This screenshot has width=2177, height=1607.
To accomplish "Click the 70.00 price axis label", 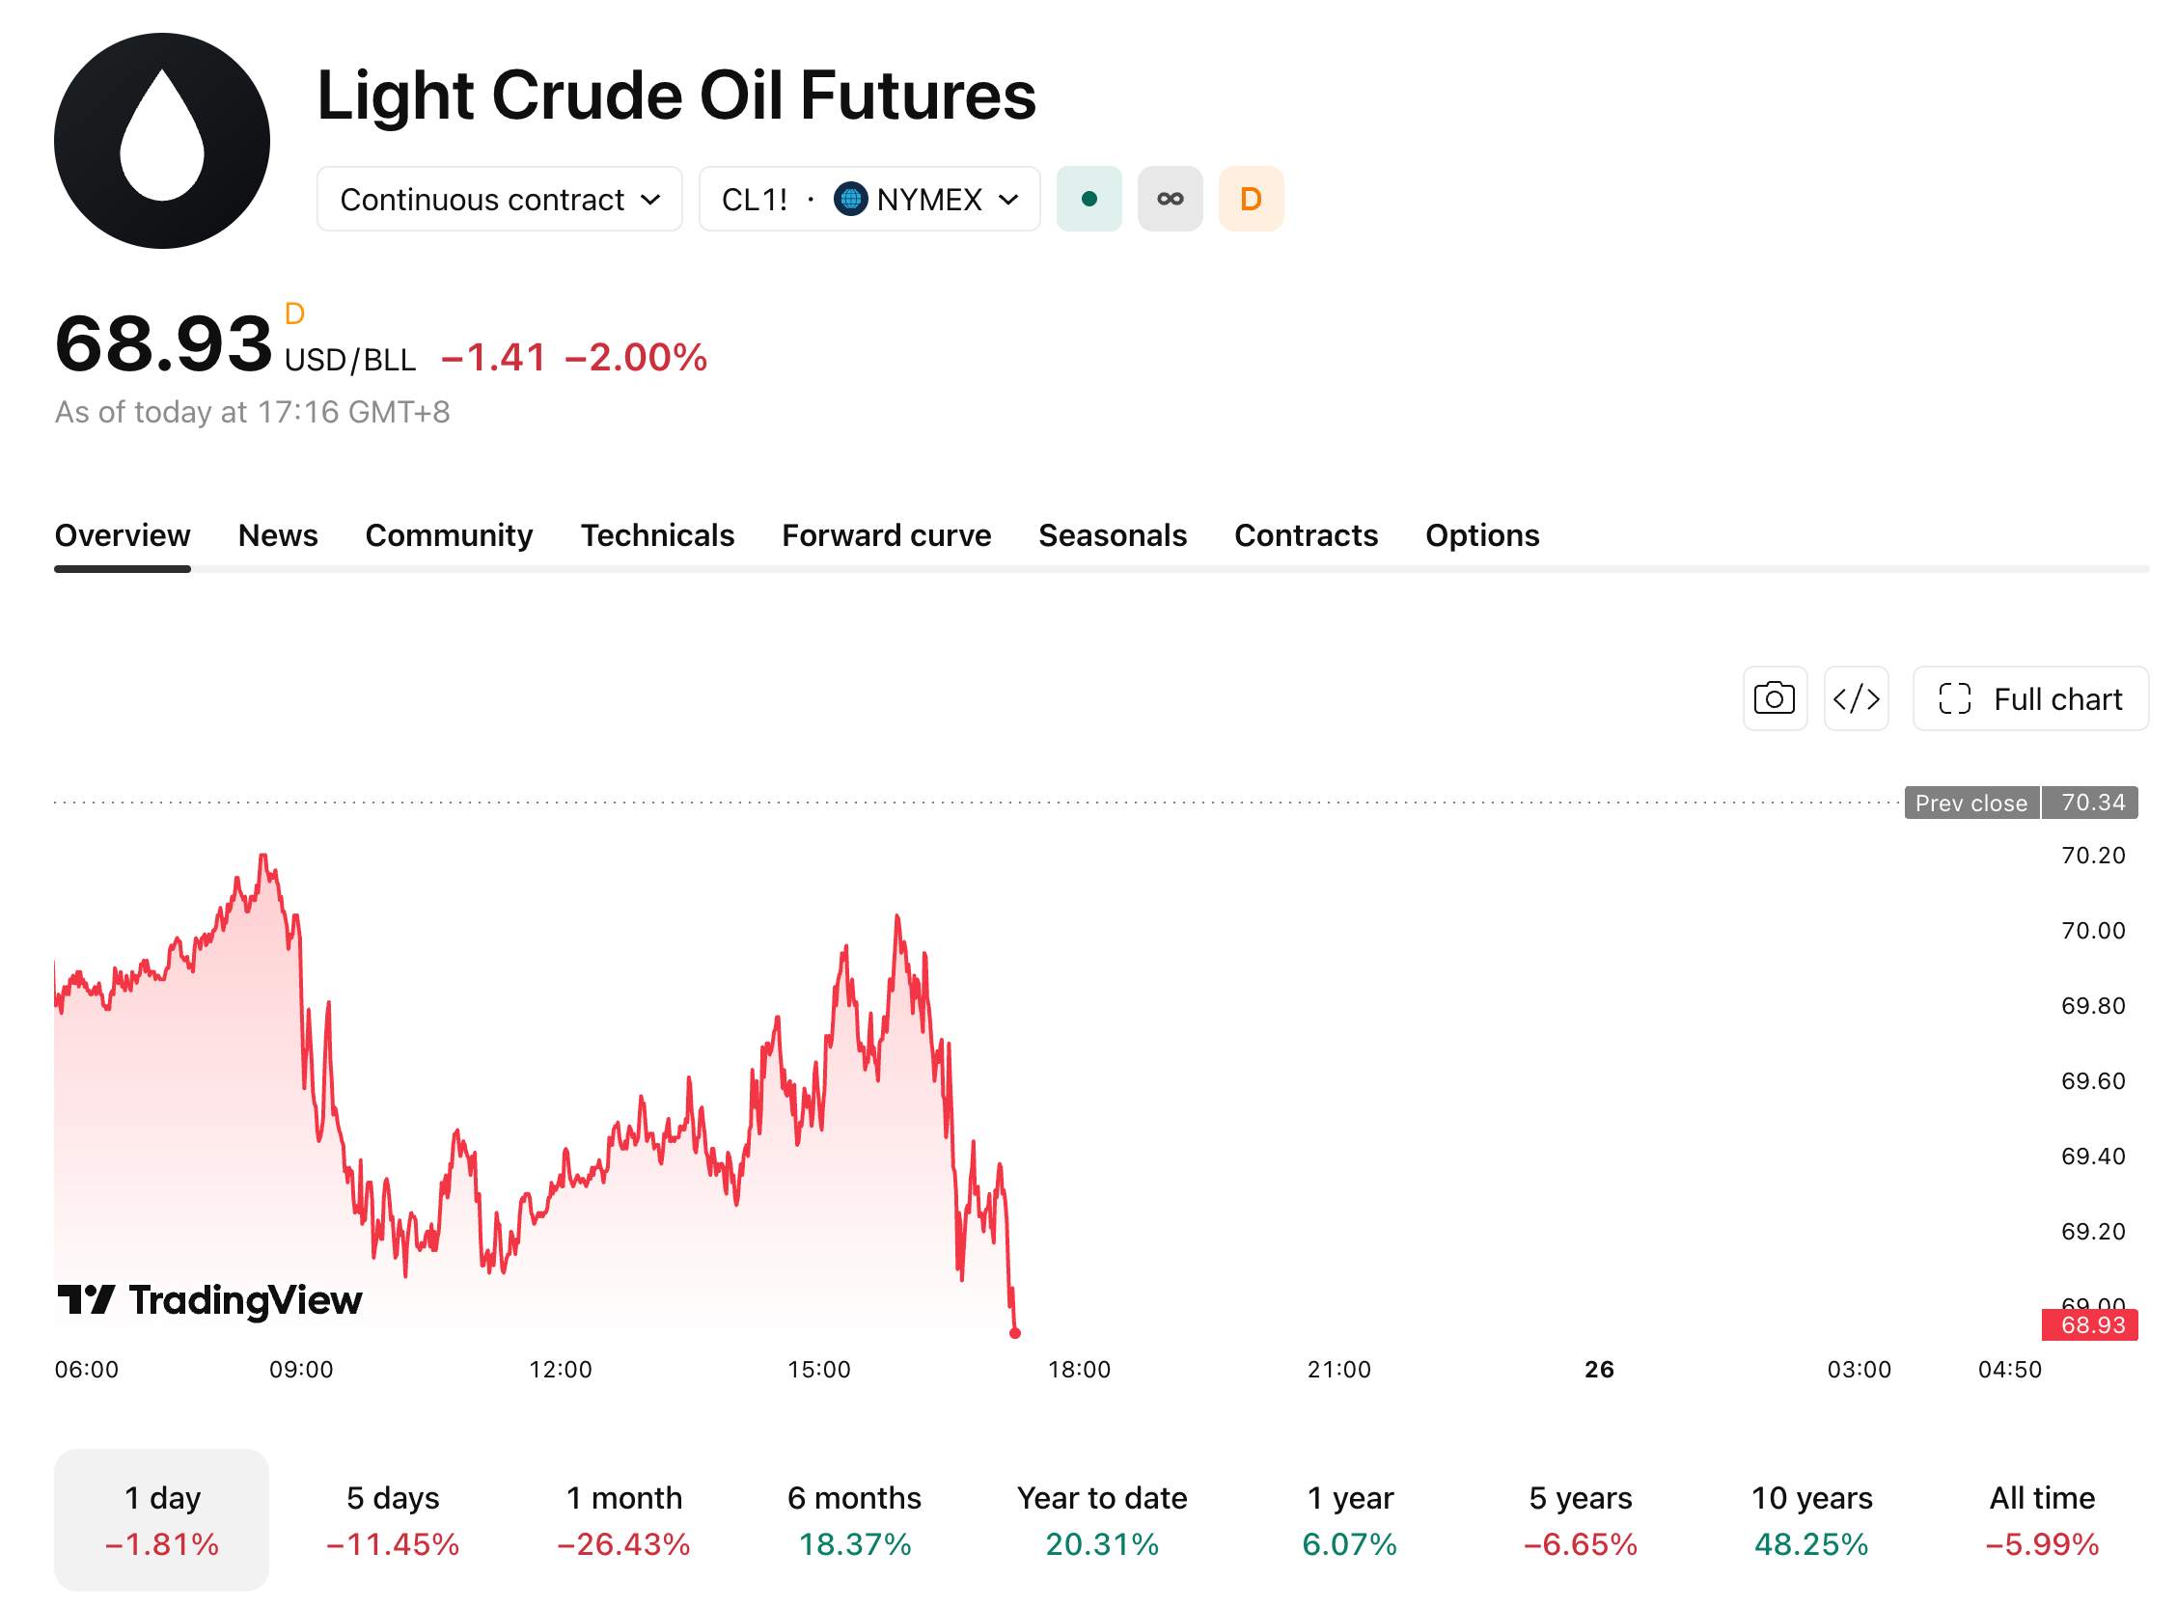I will click(x=2095, y=931).
